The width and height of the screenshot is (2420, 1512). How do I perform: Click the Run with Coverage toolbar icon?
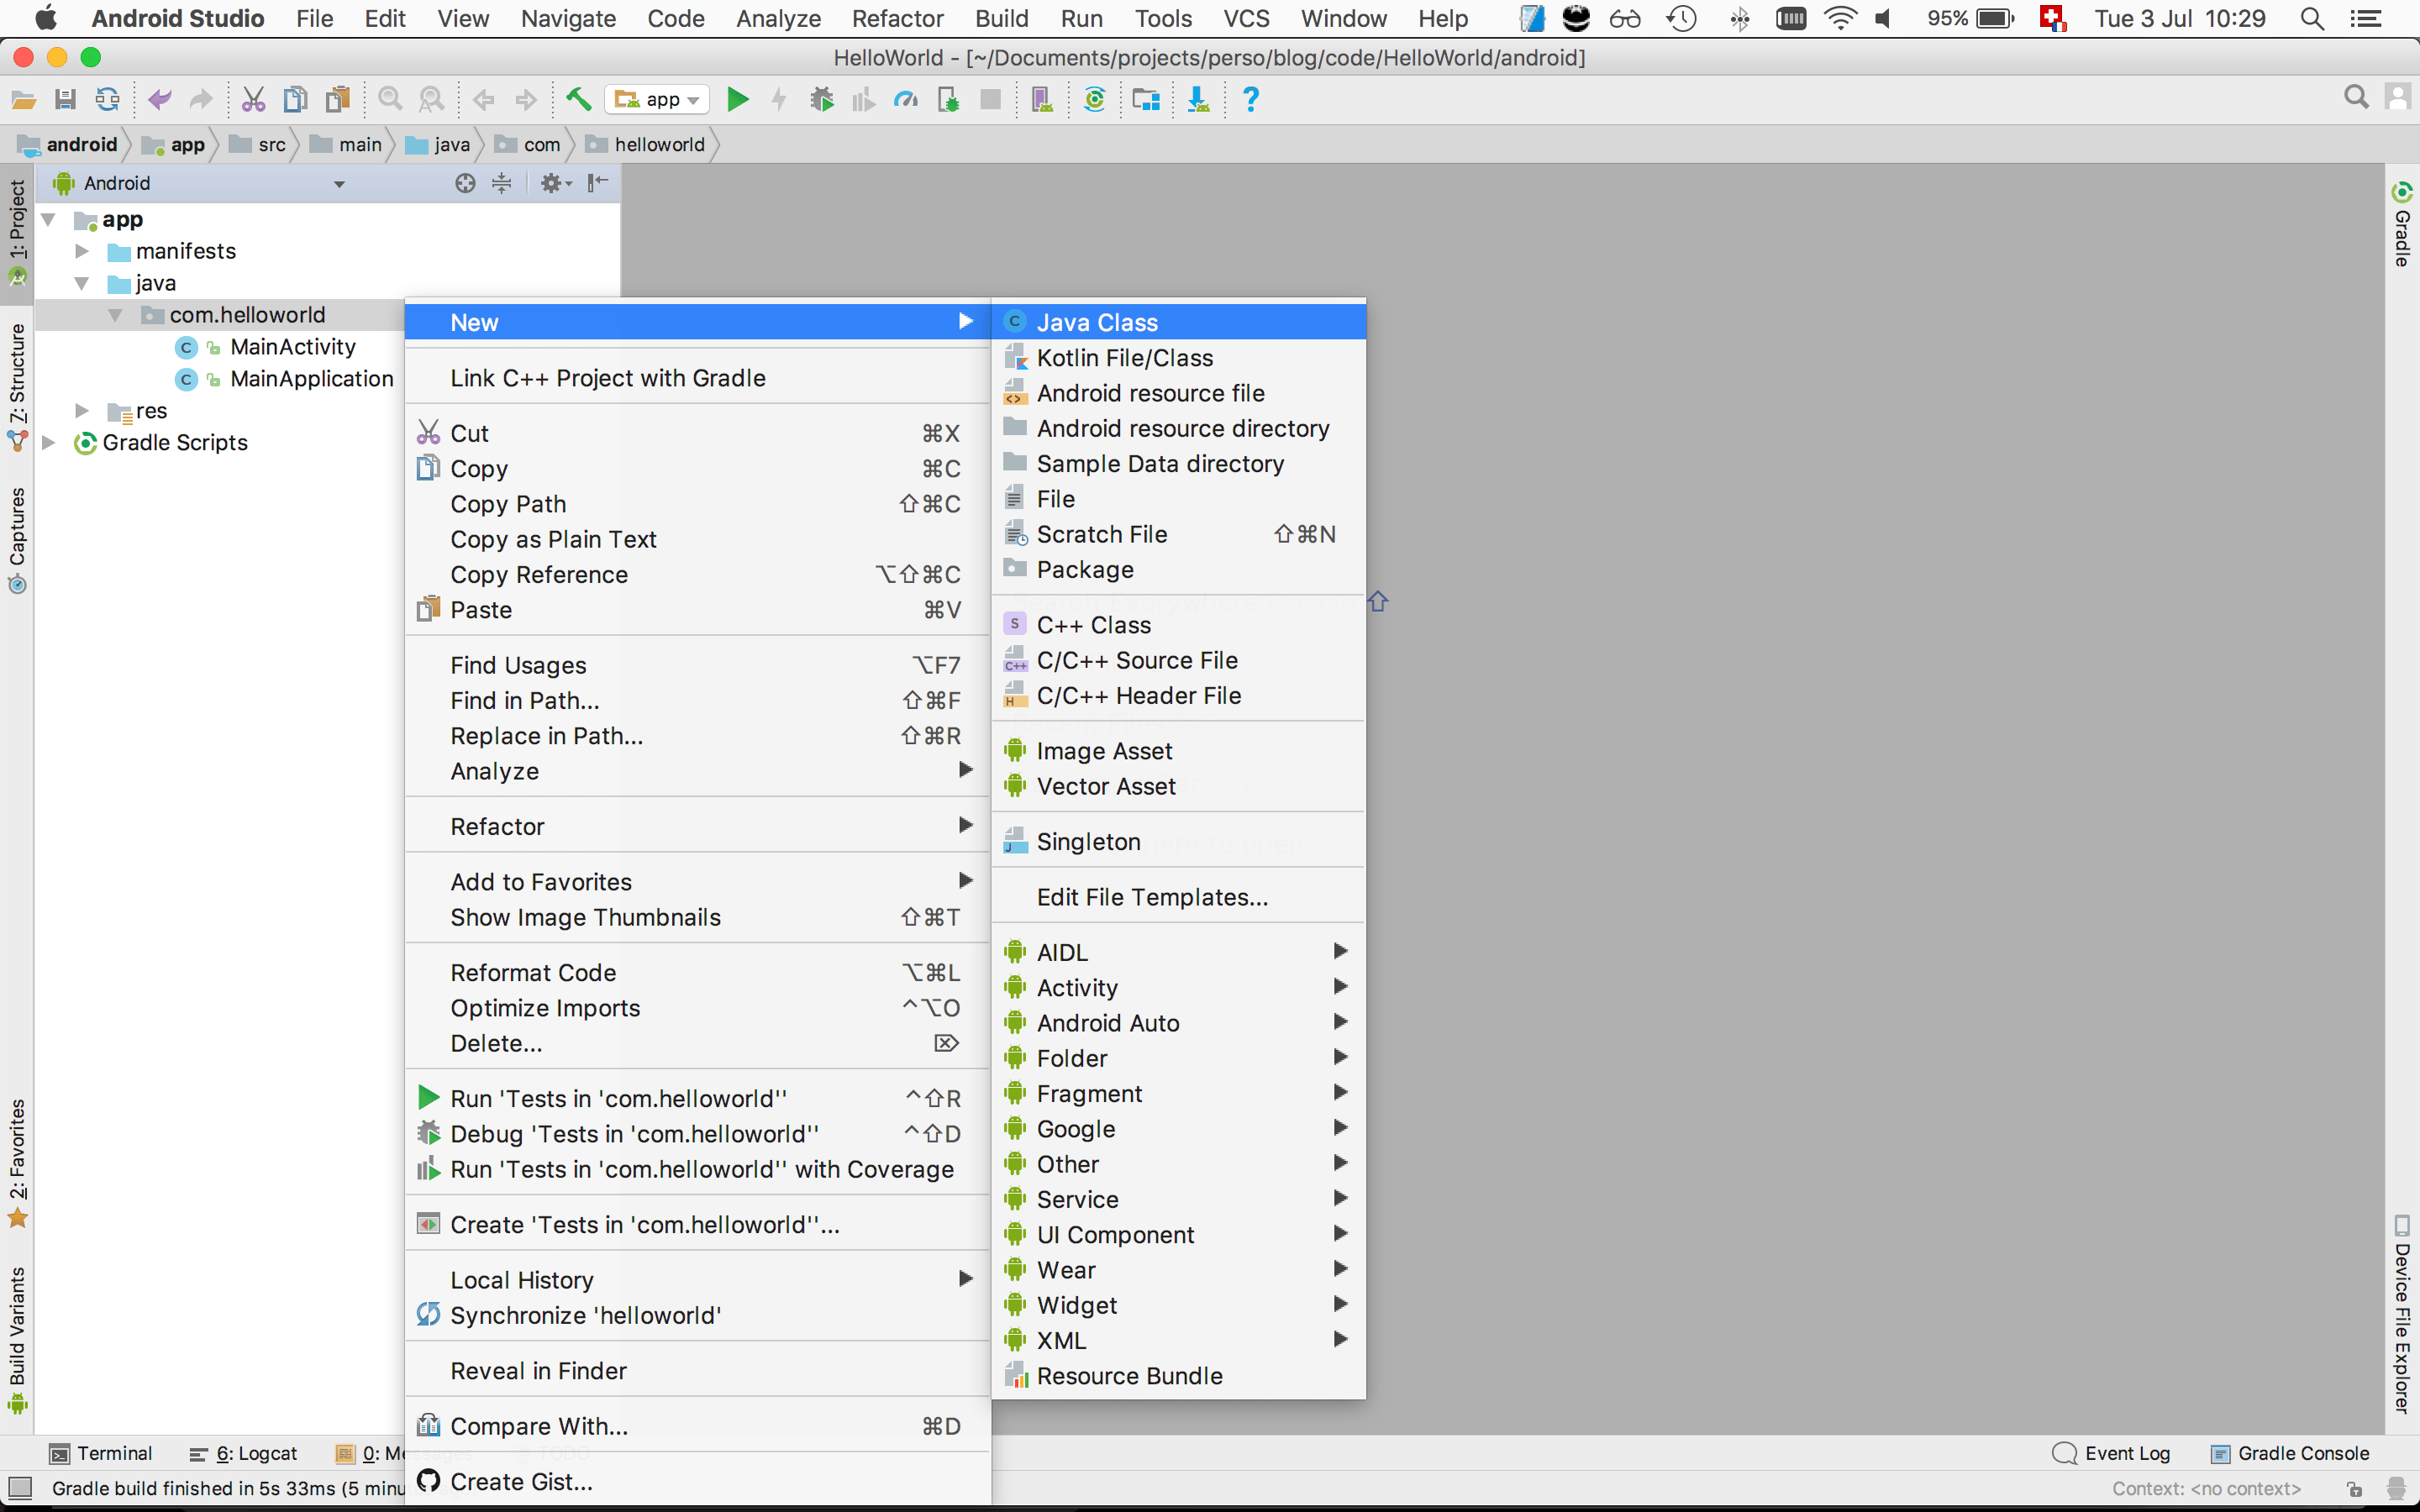(x=864, y=99)
